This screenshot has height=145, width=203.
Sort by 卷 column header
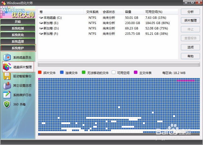click(61, 12)
